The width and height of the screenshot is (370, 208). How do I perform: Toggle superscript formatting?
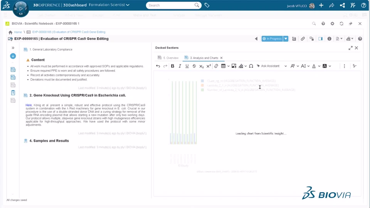click(x=209, y=66)
